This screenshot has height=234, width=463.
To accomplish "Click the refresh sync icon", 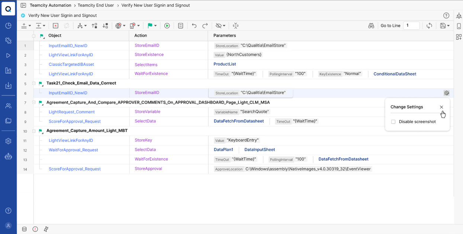I will tap(429, 26).
